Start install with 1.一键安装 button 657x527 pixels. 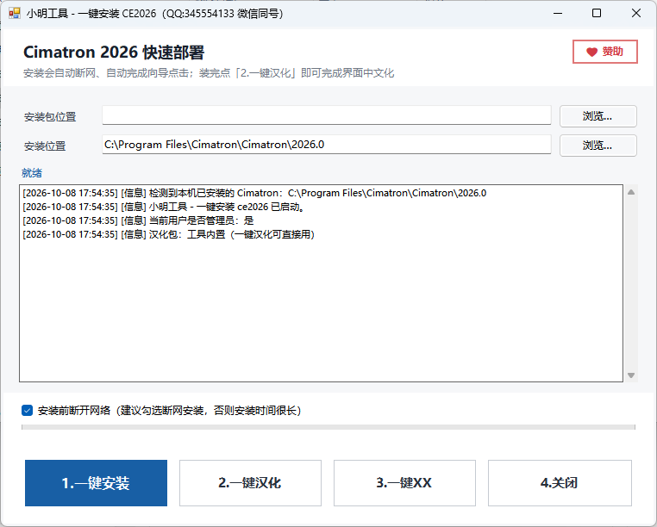point(96,483)
